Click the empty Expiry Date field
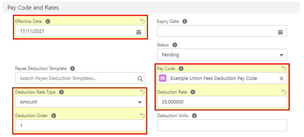Screen dimensions: 304x137 tap(222, 31)
